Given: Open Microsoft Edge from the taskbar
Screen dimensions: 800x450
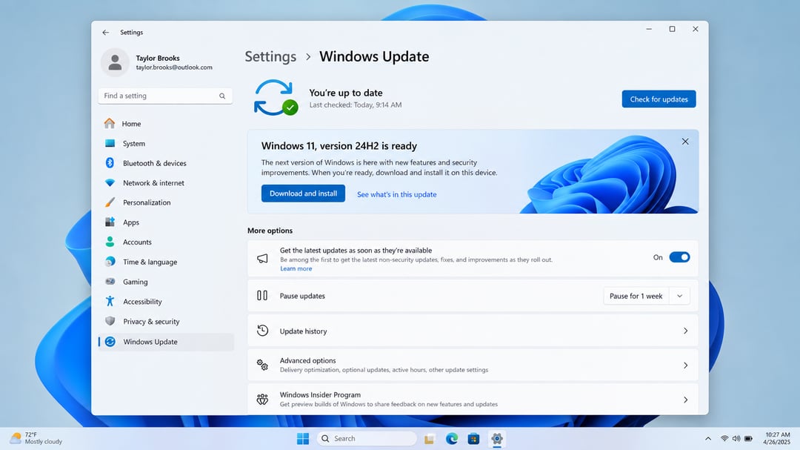Looking at the screenshot, I should pos(452,439).
